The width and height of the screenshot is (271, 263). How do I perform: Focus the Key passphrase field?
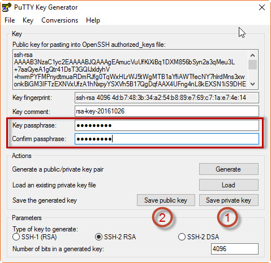[167, 125]
